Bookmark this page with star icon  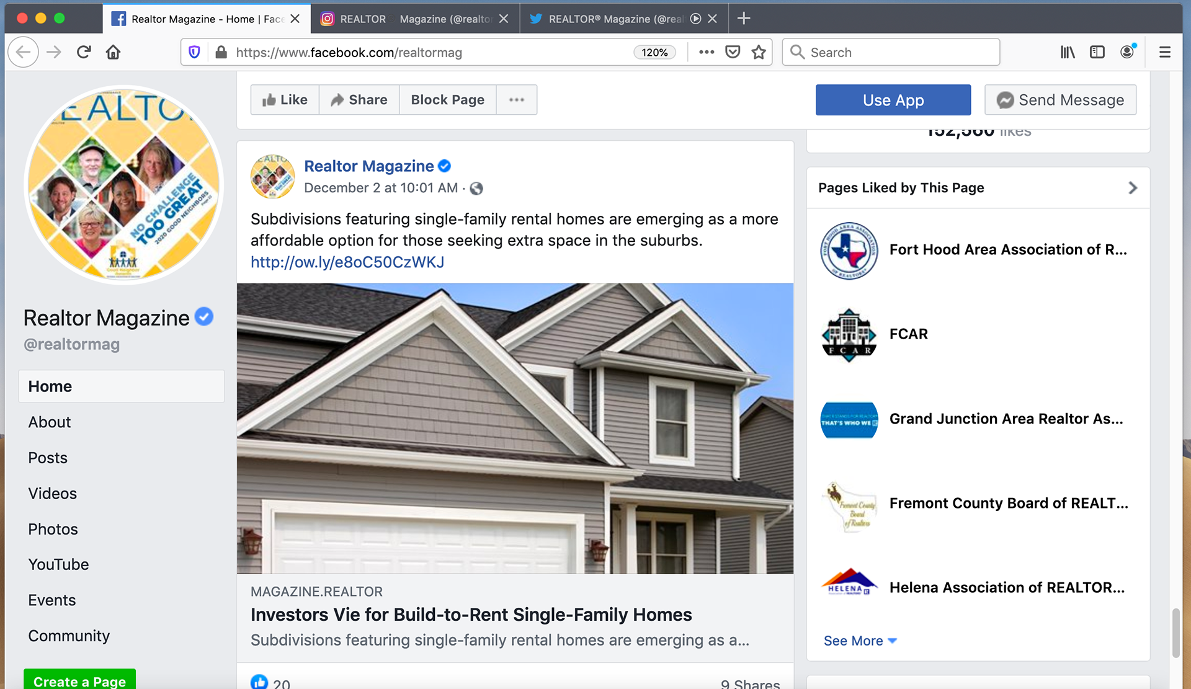[x=758, y=52]
